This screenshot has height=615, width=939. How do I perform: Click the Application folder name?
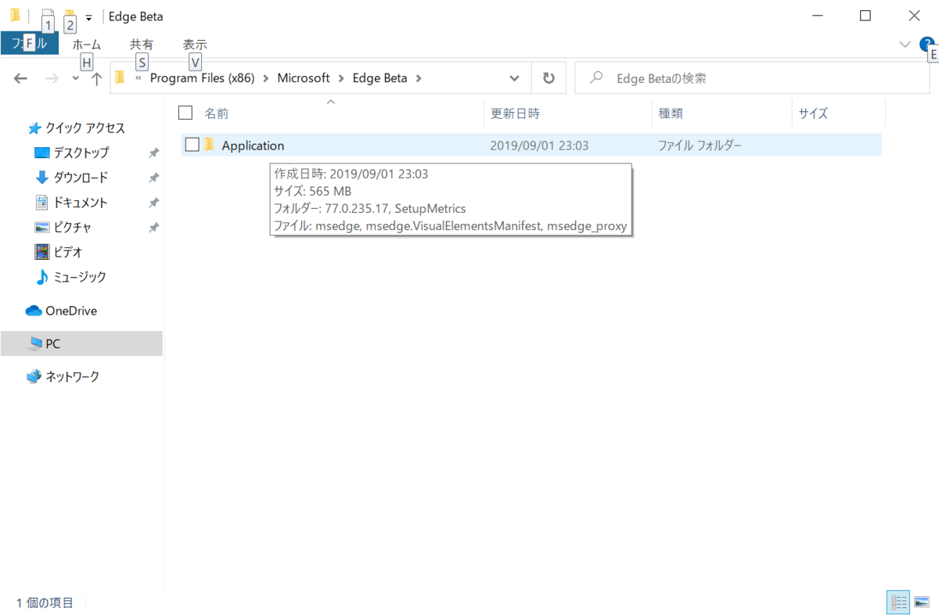253,146
